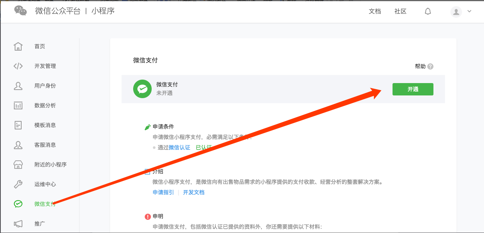This screenshot has width=484, height=233.
Task: Click the WeChat logo in header
Action: click(20, 11)
